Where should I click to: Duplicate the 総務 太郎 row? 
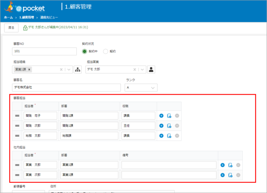click(169, 136)
